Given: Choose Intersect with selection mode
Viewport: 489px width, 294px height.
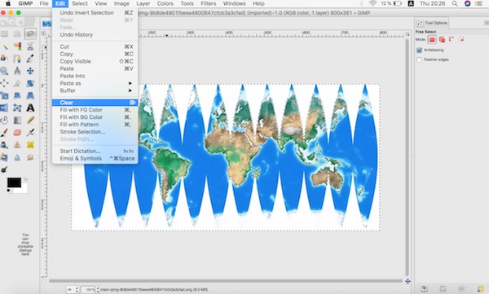Looking at the screenshot, I should tap(461, 40).
